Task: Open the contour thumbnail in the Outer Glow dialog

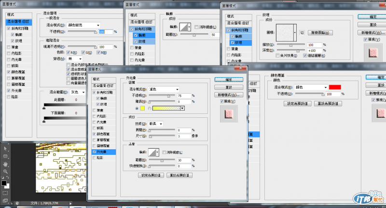Action: click(x=152, y=153)
